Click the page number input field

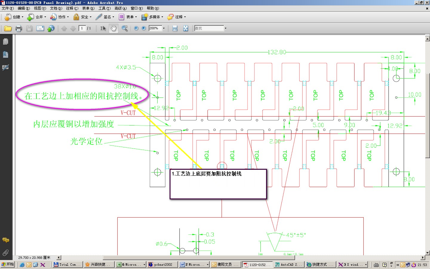click(82, 28)
